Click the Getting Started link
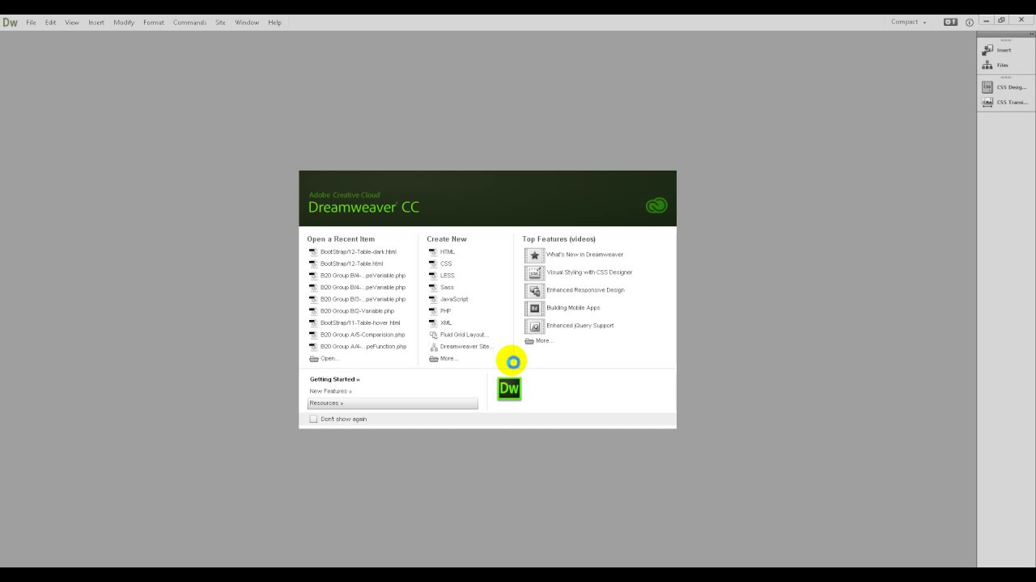The image size is (1036, 582). [x=334, y=379]
